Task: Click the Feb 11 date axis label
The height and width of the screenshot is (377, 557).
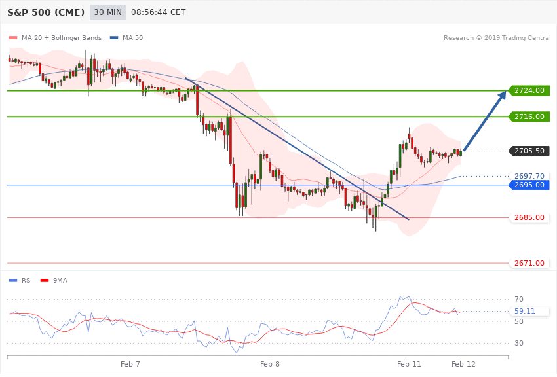Action: coord(409,364)
